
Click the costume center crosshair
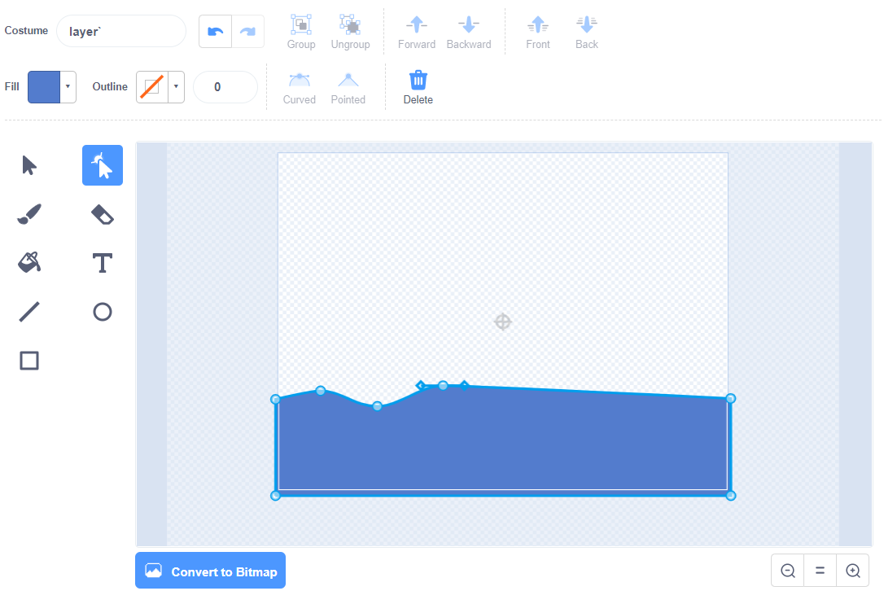point(502,322)
